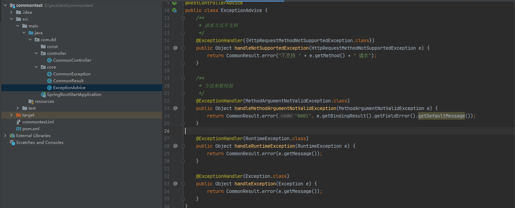515x208 pixels.
Task: Click RuntimeException.class on line 27
Action: (x=276, y=138)
